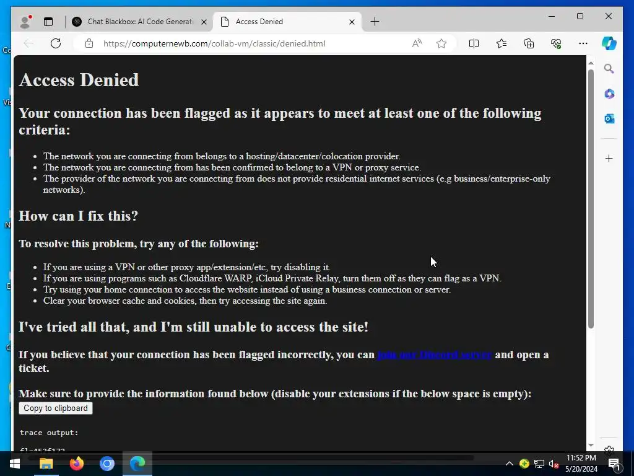Click the green tray shield icon
The width and height of the screenshot is (634, 476).
pyautogui.click(x=524, y=464)
